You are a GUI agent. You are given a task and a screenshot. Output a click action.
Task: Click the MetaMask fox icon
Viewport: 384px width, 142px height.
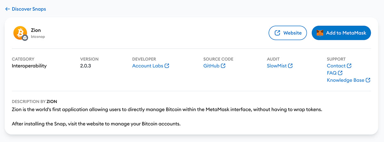320,33
